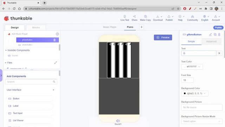Clear the Text property with X
The width and height of the screenshot is (225, 127).
219,53
